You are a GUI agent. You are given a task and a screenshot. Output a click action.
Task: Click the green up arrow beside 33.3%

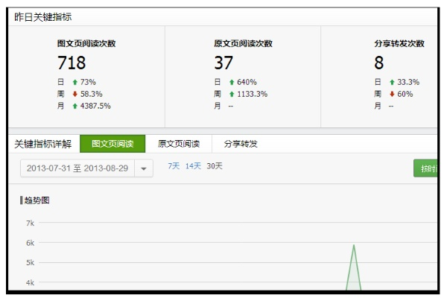[392, 82]
